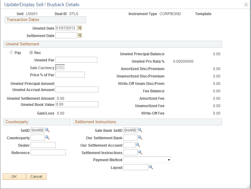The image size is (251, 189).
Task: Expand the Payment Method selection list
Action: pyautogui.click(x=169, y=160)
